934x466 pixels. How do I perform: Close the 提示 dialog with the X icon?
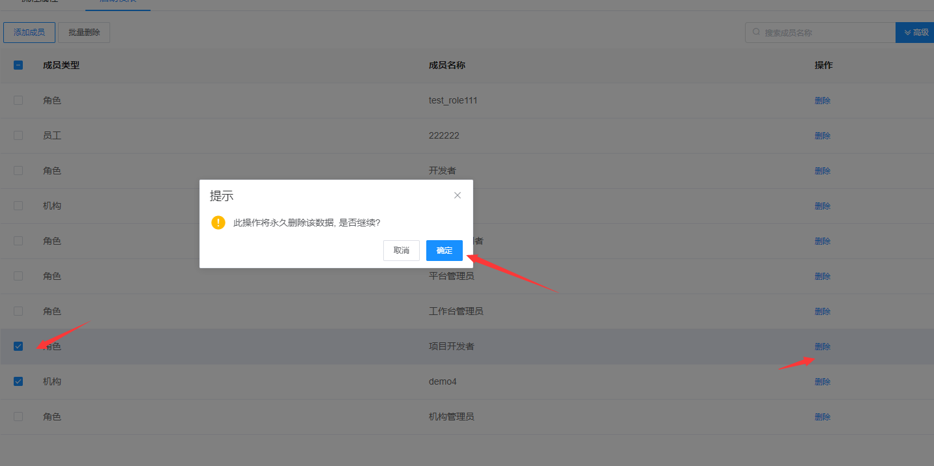click(458, 195)
